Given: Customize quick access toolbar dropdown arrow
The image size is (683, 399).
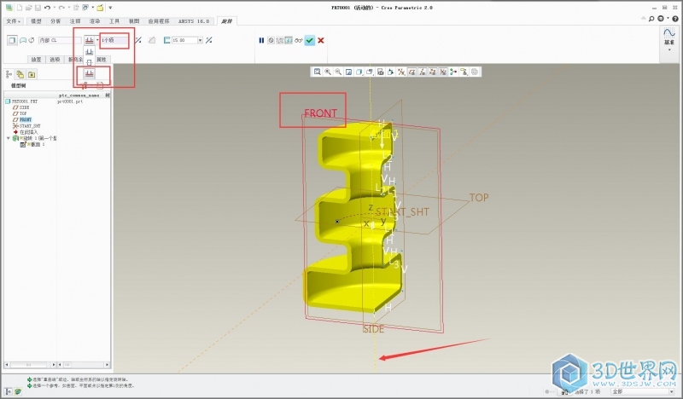Looking at the screenshot, I should 110,8.
